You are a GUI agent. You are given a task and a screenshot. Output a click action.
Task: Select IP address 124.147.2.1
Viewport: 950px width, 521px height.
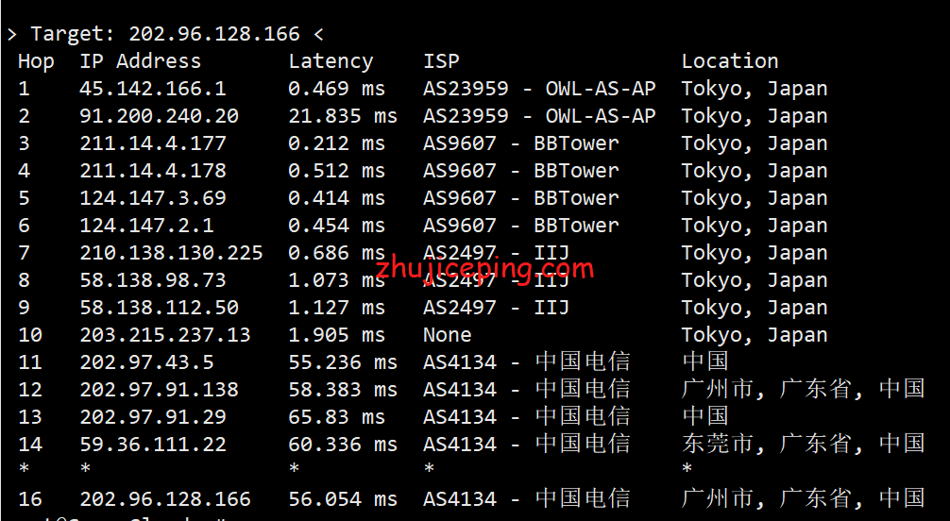pos(146,226)
